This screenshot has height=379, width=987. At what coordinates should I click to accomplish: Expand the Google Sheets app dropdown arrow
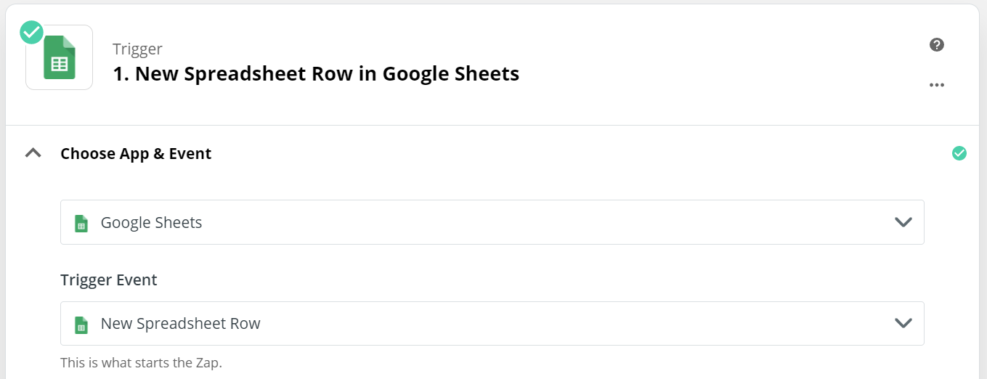[903, 222]
